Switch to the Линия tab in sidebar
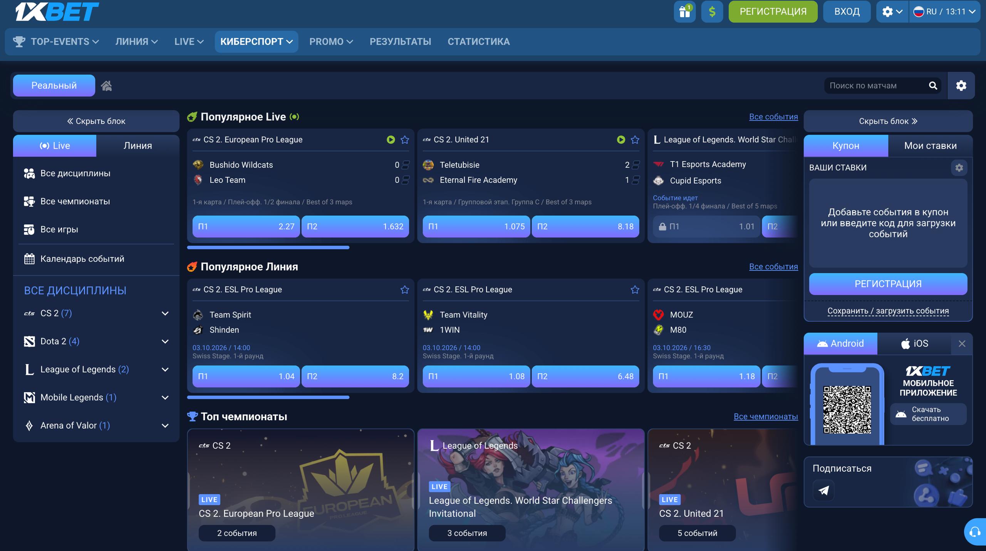 (x=138, y=145)
